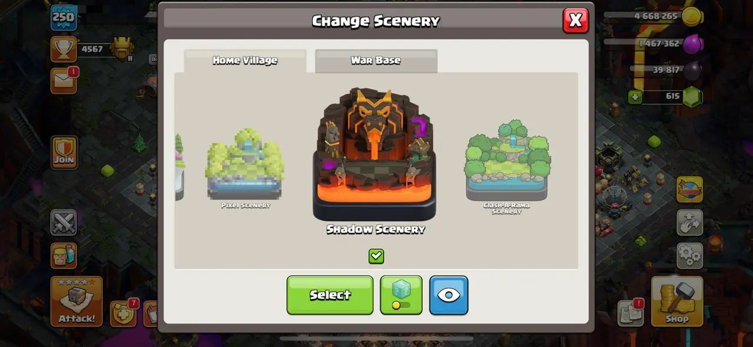The image size is (753, 347).
Task: Click the green Select button
Action: 330,295
